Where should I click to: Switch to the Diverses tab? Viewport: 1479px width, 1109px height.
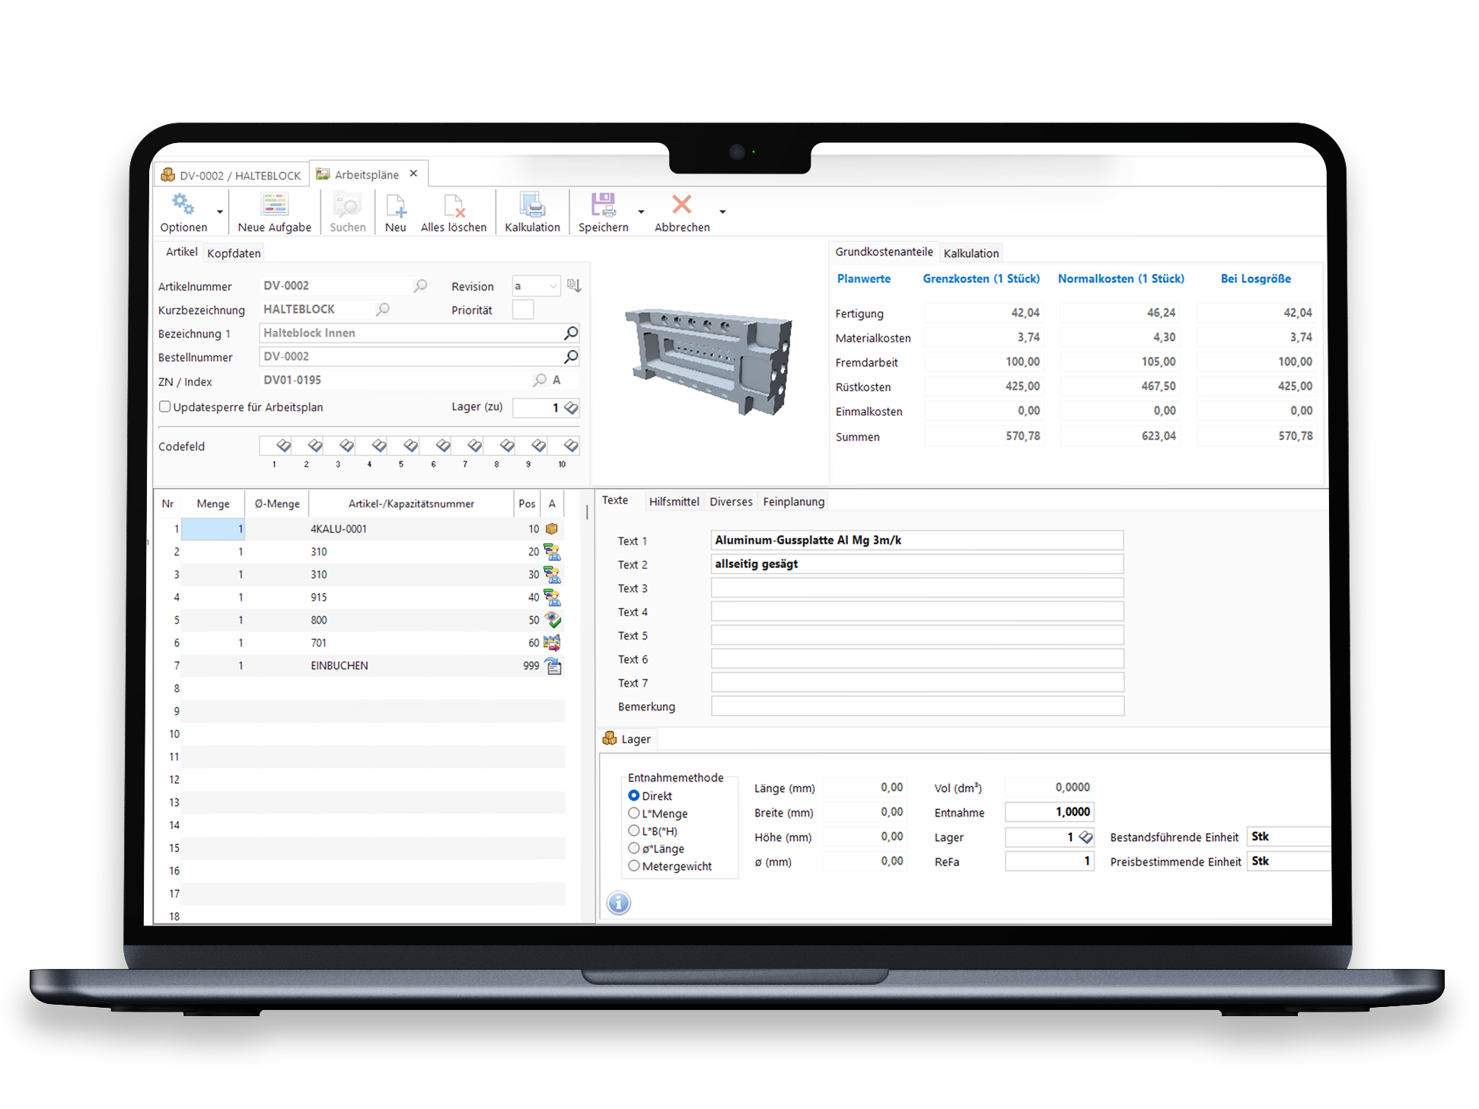click(x=731, y=502)
